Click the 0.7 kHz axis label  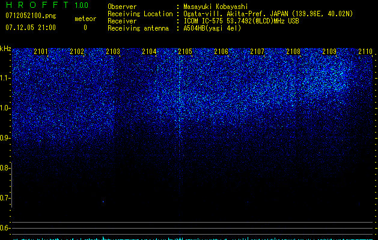point(5,198)
